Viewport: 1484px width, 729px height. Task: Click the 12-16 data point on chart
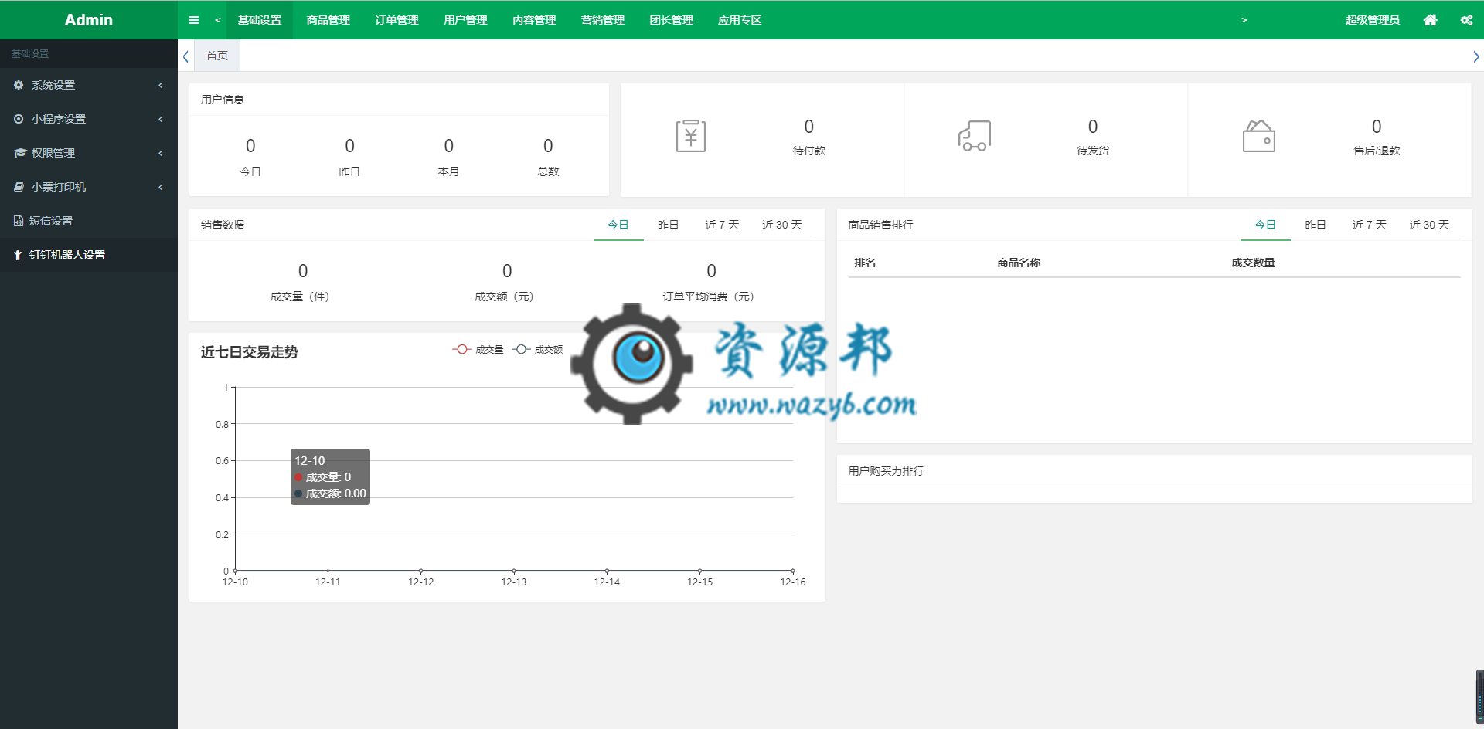[793, 571]
